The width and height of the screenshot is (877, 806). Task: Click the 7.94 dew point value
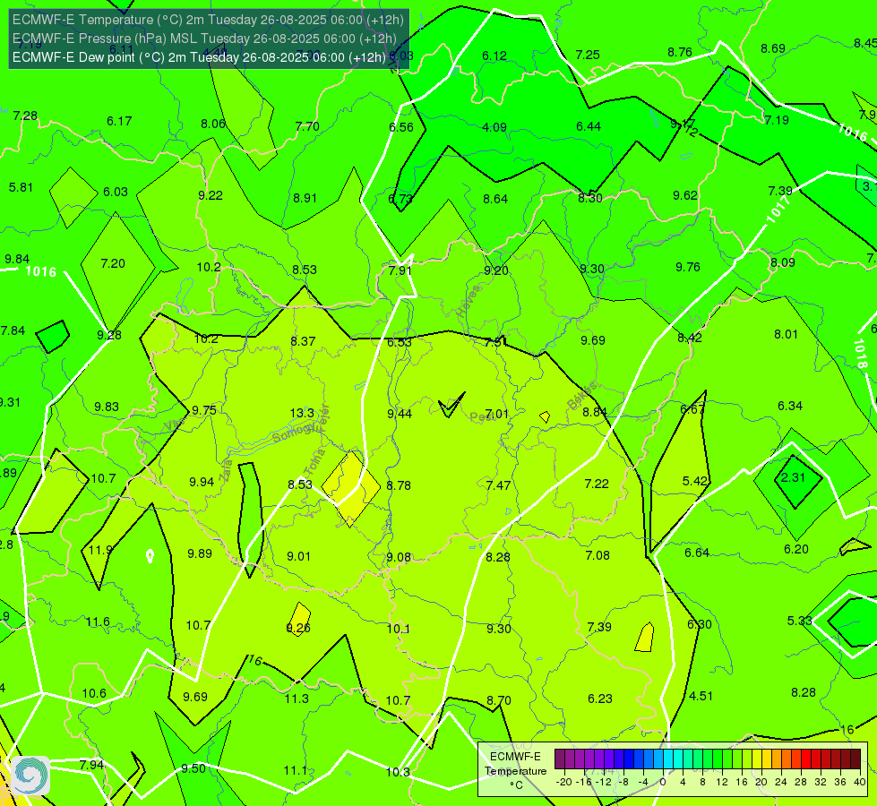point(91,765)
